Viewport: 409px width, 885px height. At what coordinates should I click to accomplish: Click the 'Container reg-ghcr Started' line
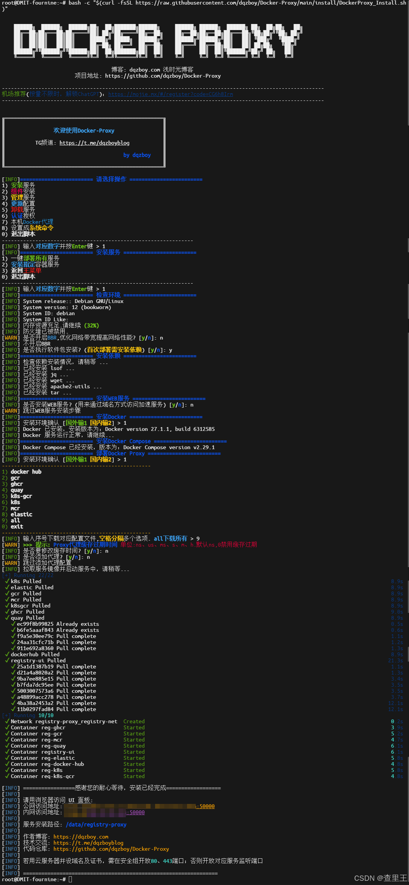75,727
